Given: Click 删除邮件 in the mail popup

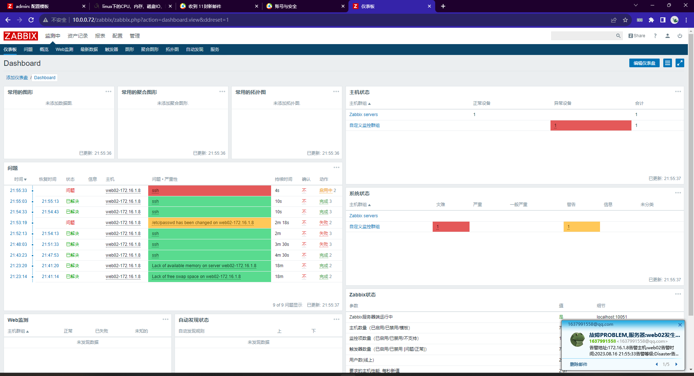Looking at the screenshot, I should [578, 364].
